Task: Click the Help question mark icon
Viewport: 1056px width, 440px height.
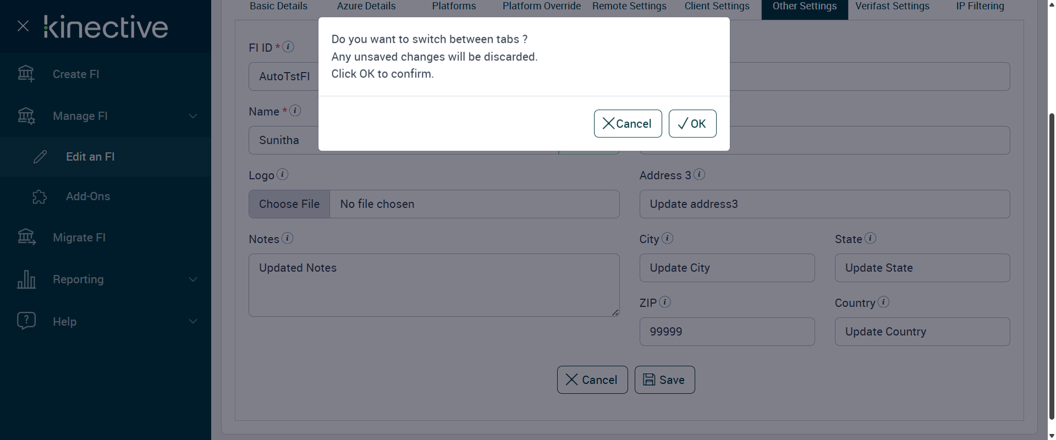Action: tap(26, 321)
